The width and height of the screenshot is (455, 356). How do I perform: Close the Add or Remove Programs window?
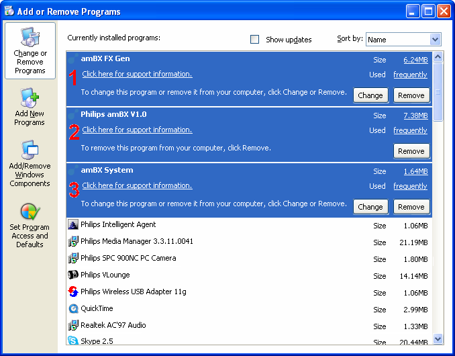pyautogui.click(x=444, y=11)
